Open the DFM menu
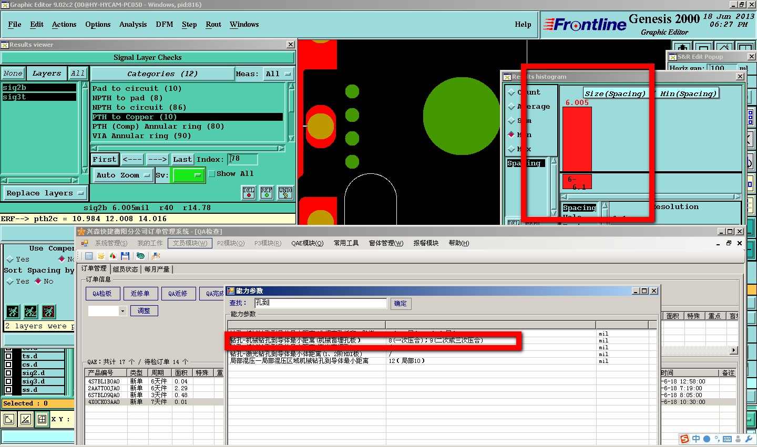Viewport: 757px width, 447px height. tap(165, 25)
